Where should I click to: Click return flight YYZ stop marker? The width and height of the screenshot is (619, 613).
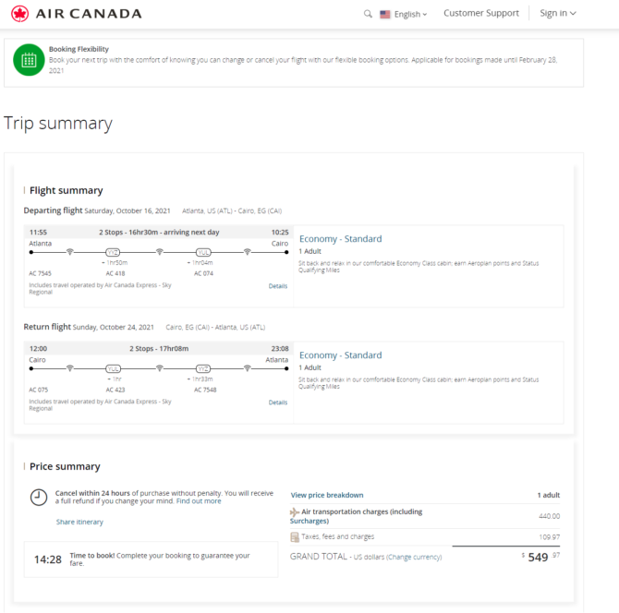203,369
